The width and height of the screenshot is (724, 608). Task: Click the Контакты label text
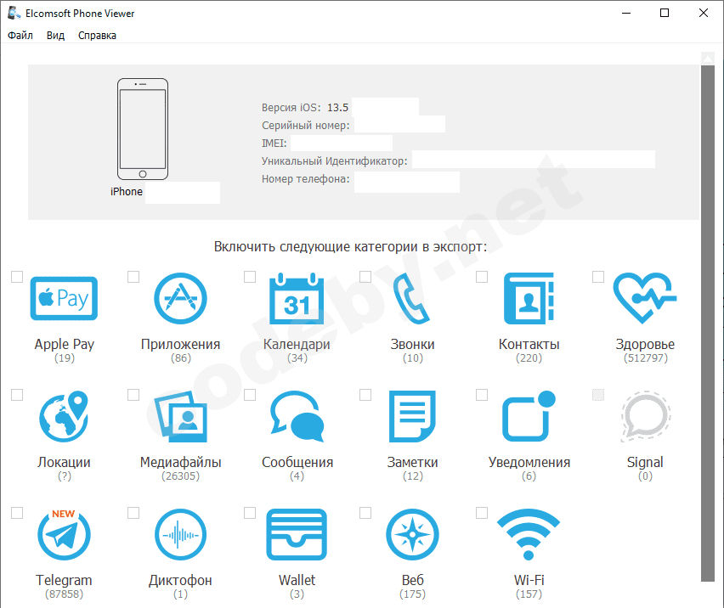click(x=529, y=344)
